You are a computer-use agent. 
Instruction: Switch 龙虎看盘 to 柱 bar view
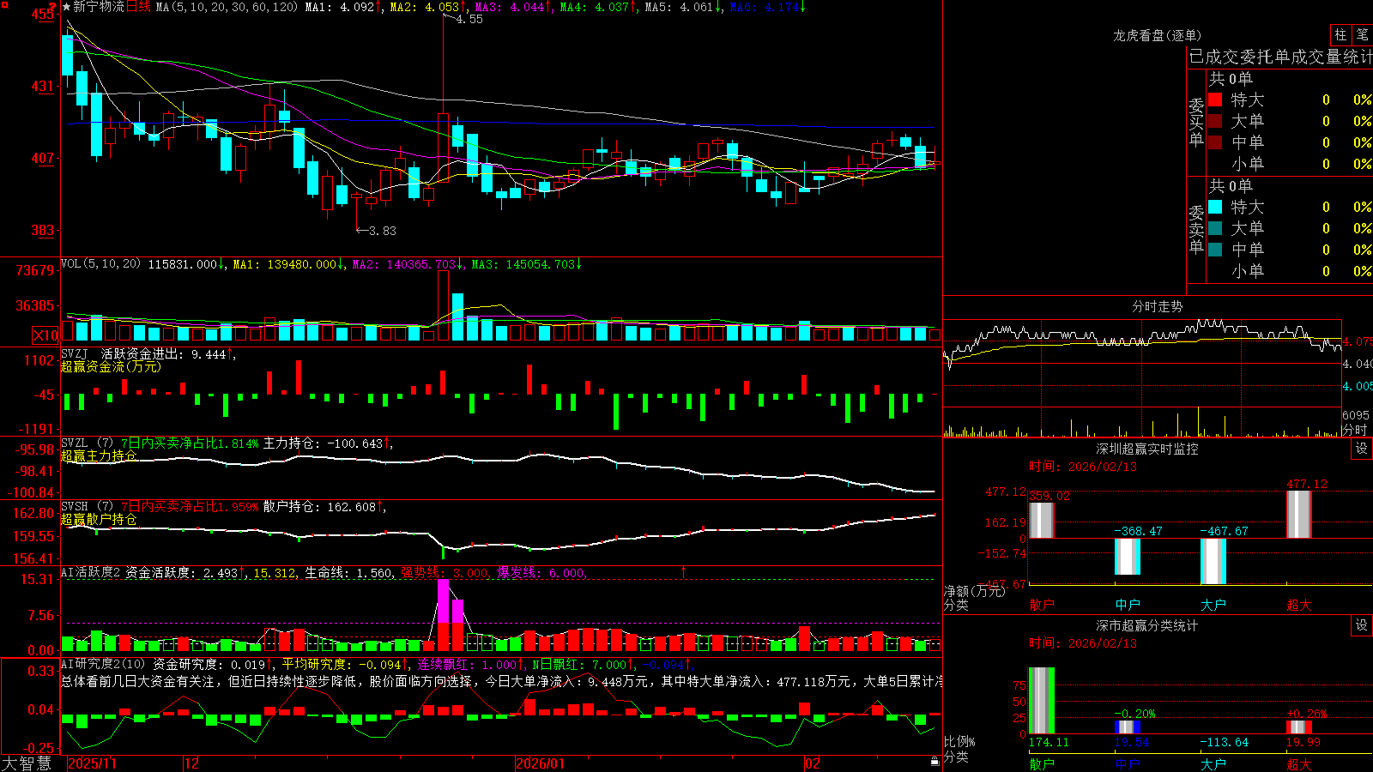click(x=1340, y=34)
